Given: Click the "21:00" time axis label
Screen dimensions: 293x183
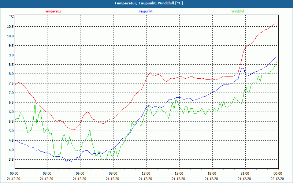Looking at the screenshot, I should tap(245, 173).
